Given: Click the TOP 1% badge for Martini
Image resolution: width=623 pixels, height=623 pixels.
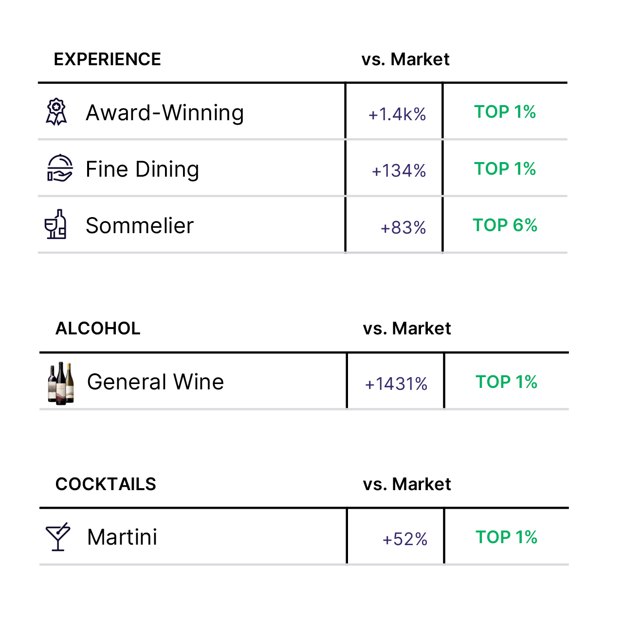Looking at the screenshot, I should click(506, 537).
